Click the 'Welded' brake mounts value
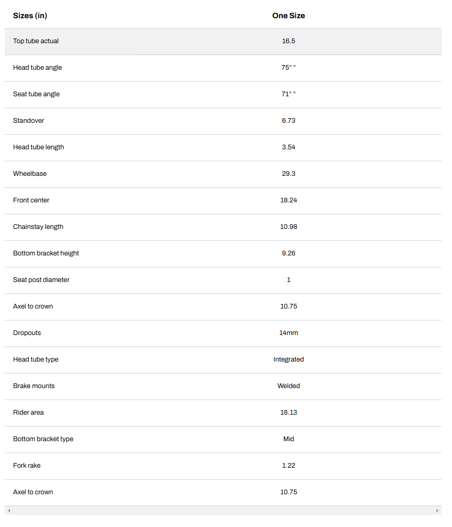 tap(288, 386)
